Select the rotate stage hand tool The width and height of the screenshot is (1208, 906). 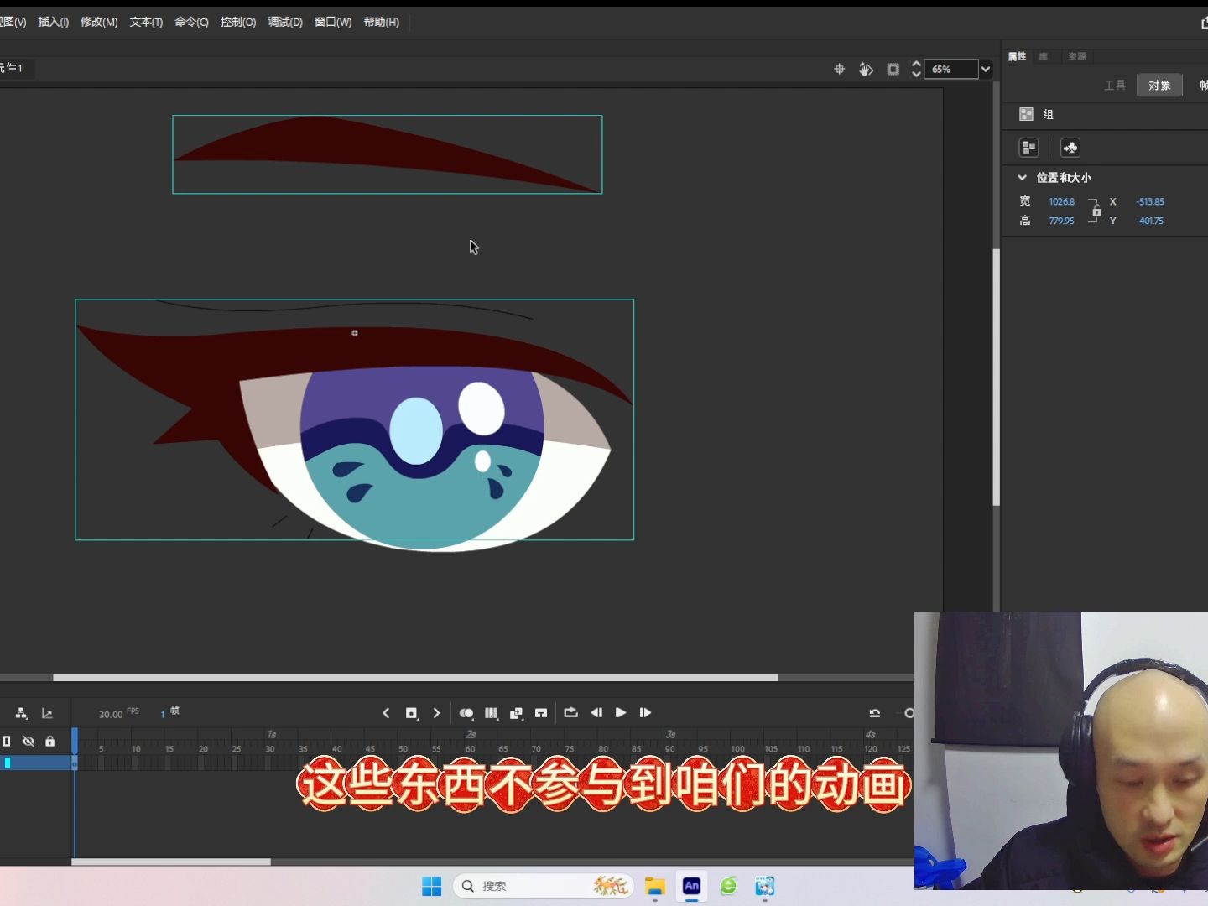(866, 70)
